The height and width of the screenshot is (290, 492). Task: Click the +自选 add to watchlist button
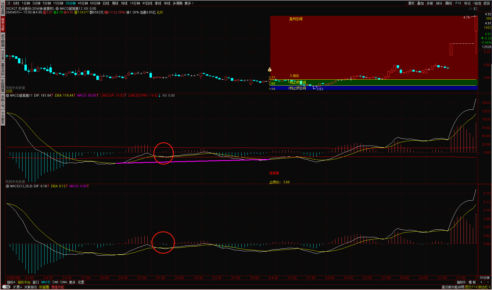(477, 3)
